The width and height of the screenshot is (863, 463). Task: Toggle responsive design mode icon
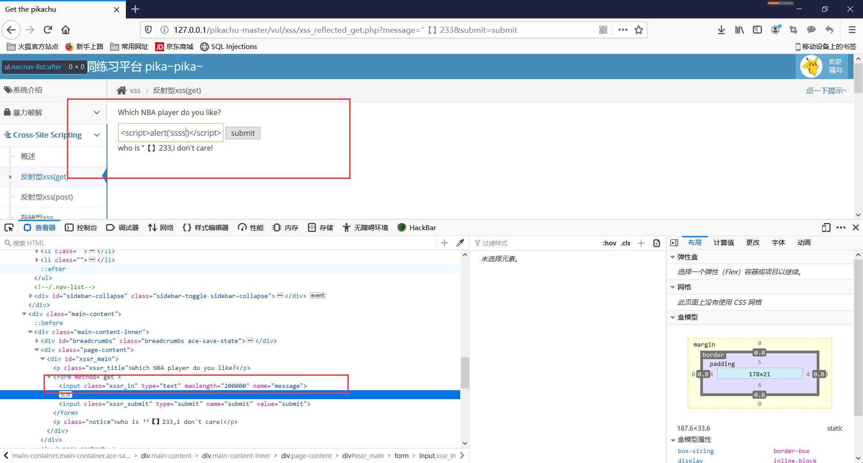826,228
